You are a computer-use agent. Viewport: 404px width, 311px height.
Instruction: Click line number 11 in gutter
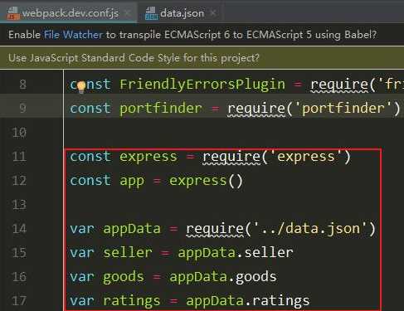tap(20, 157)
